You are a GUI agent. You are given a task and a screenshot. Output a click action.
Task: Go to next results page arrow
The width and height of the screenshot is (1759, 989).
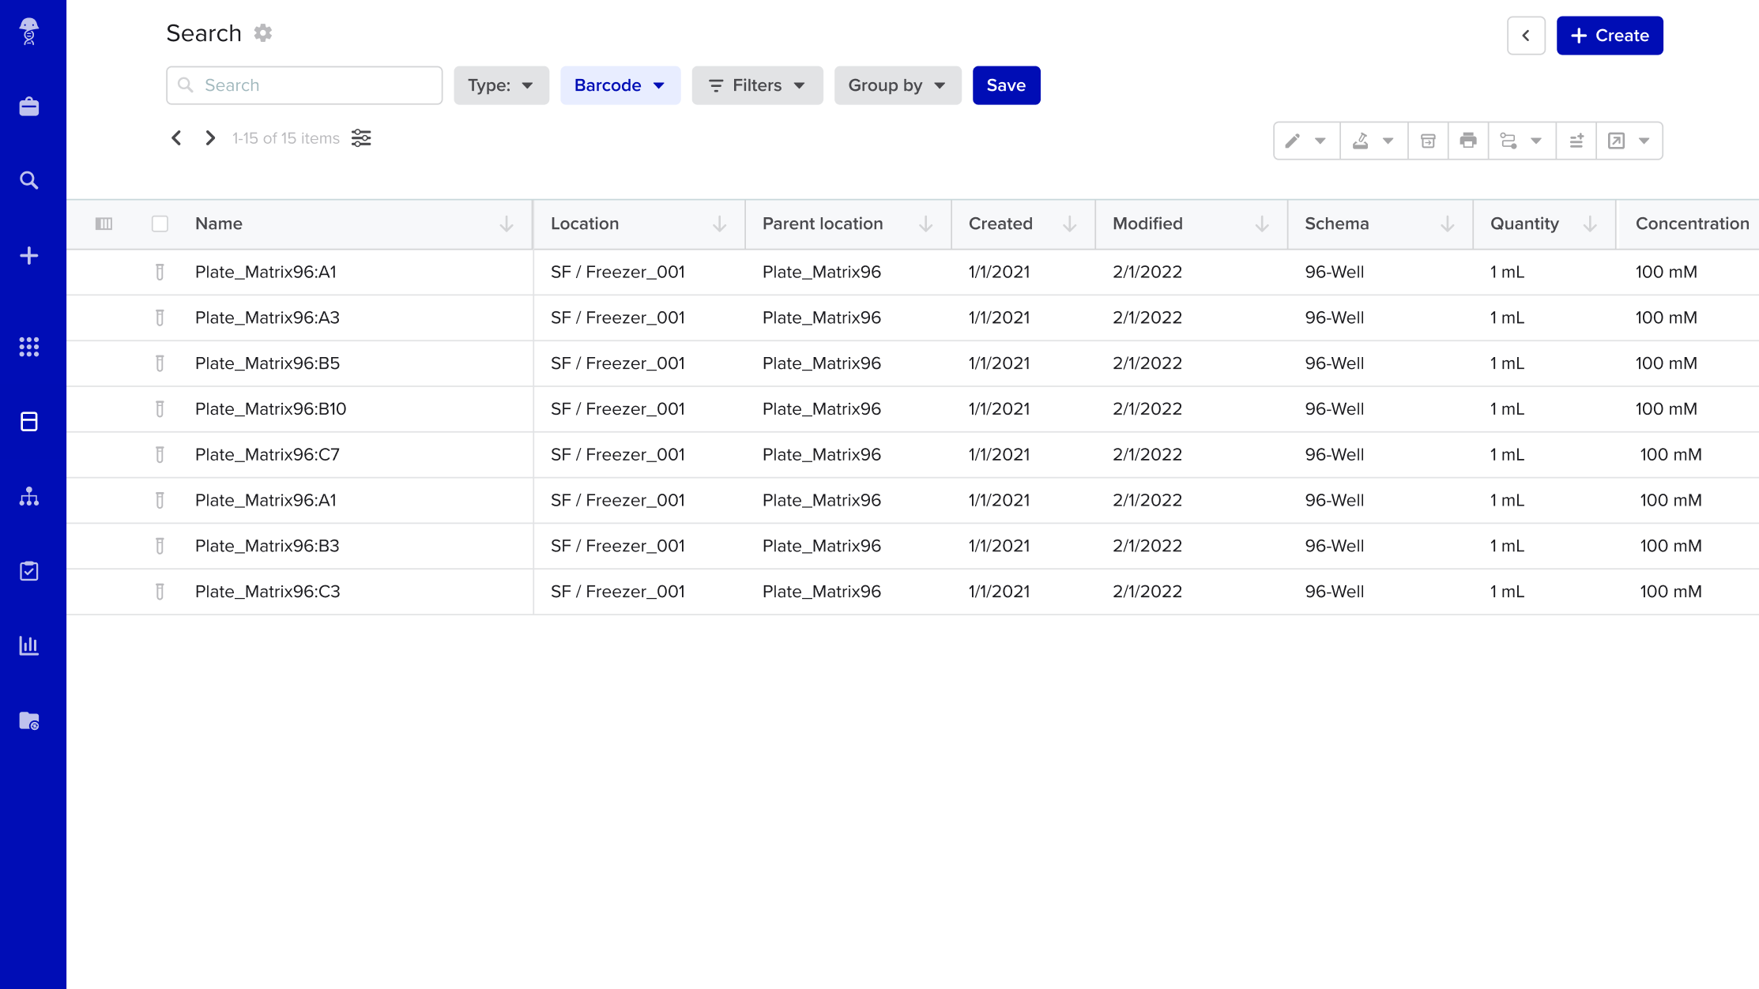(210, 138)
